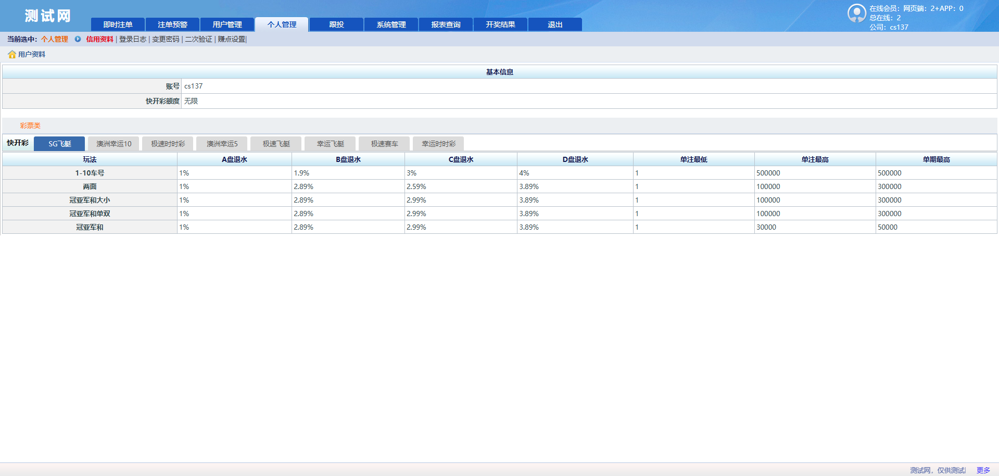View 开奖结果 page
Screen dimensions: 999x476
click(500, 24)
